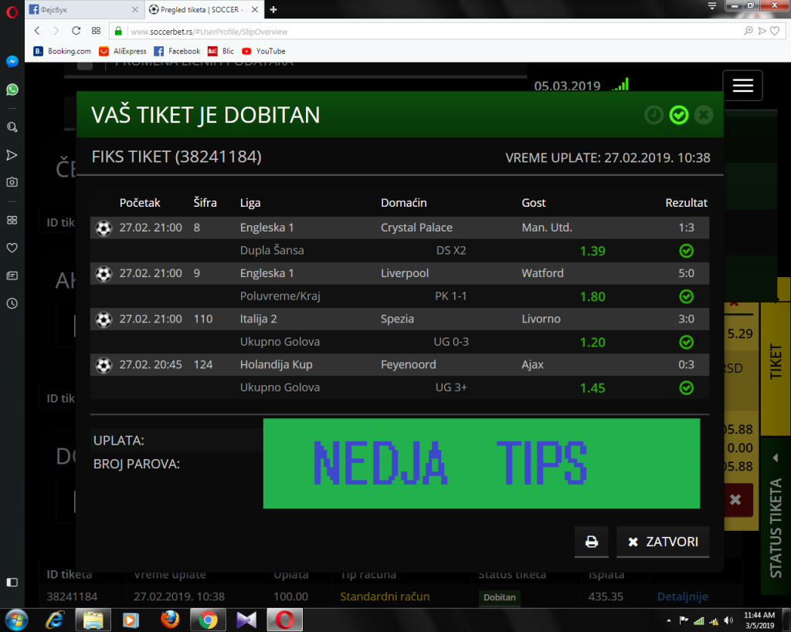Click the Opera menu logo
This screenshot has height=632, width=791.
click(x=12, y=11)
